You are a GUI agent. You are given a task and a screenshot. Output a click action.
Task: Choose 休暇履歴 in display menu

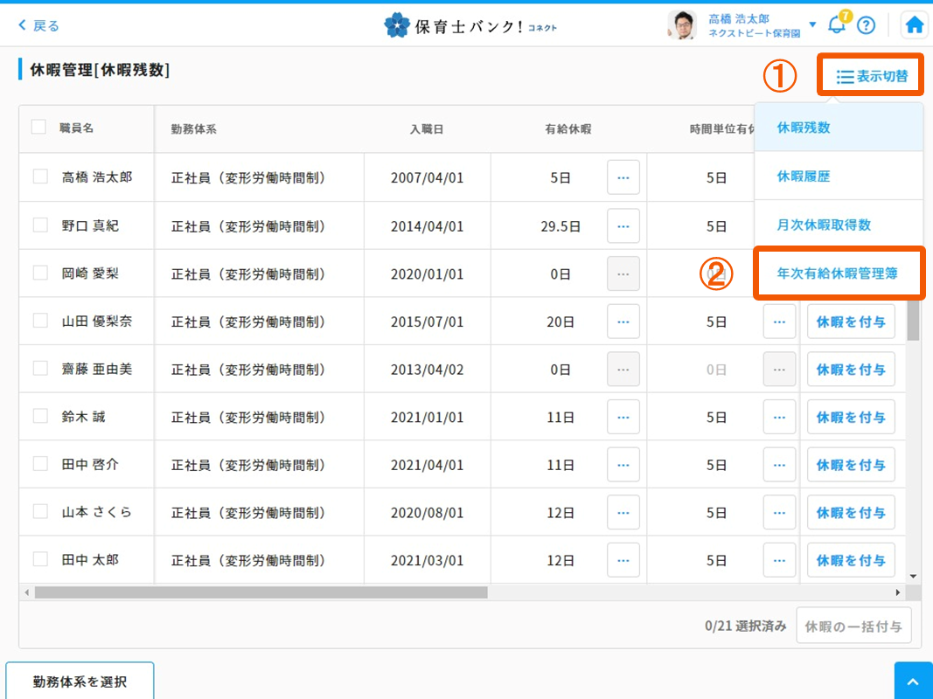point(804,176)
